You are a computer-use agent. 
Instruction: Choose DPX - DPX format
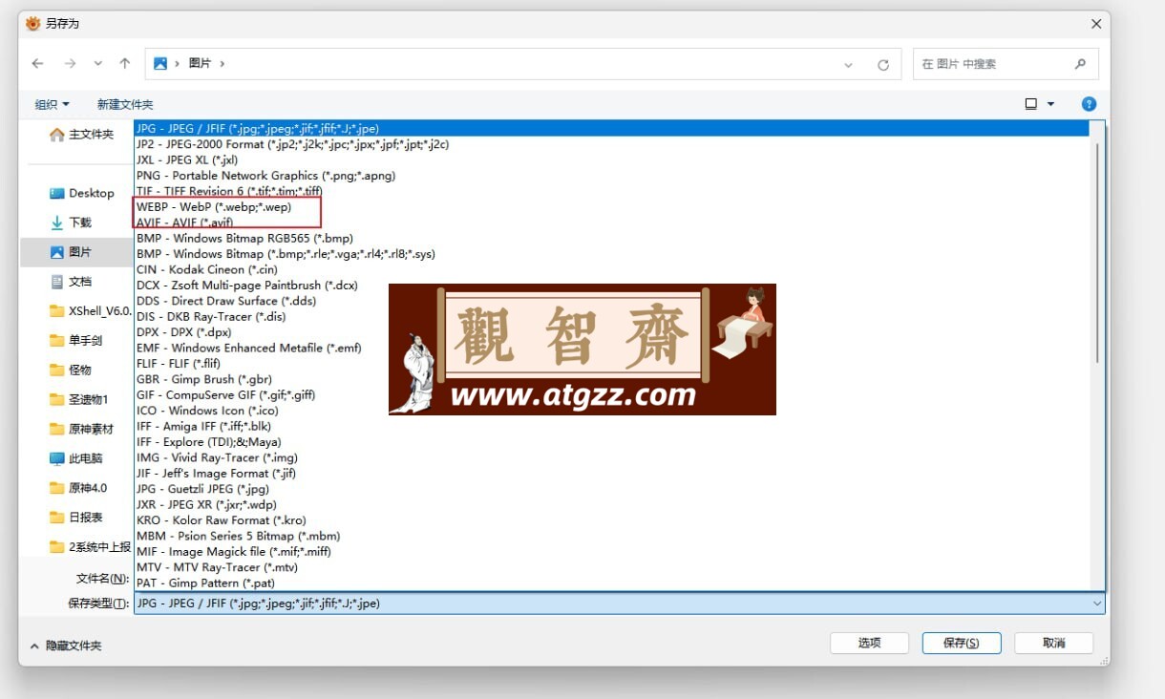pos(612,332)
